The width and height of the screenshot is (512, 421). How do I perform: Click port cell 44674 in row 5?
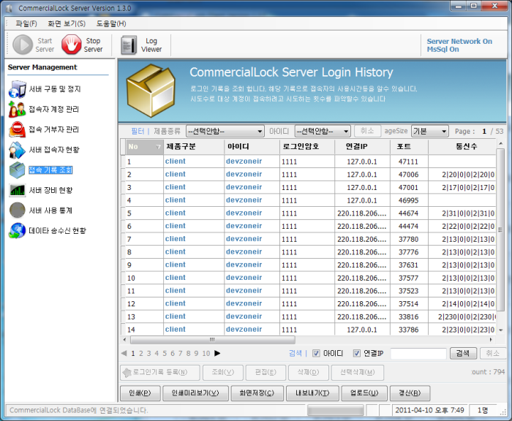pyautogui.click(x=409, y=213)
